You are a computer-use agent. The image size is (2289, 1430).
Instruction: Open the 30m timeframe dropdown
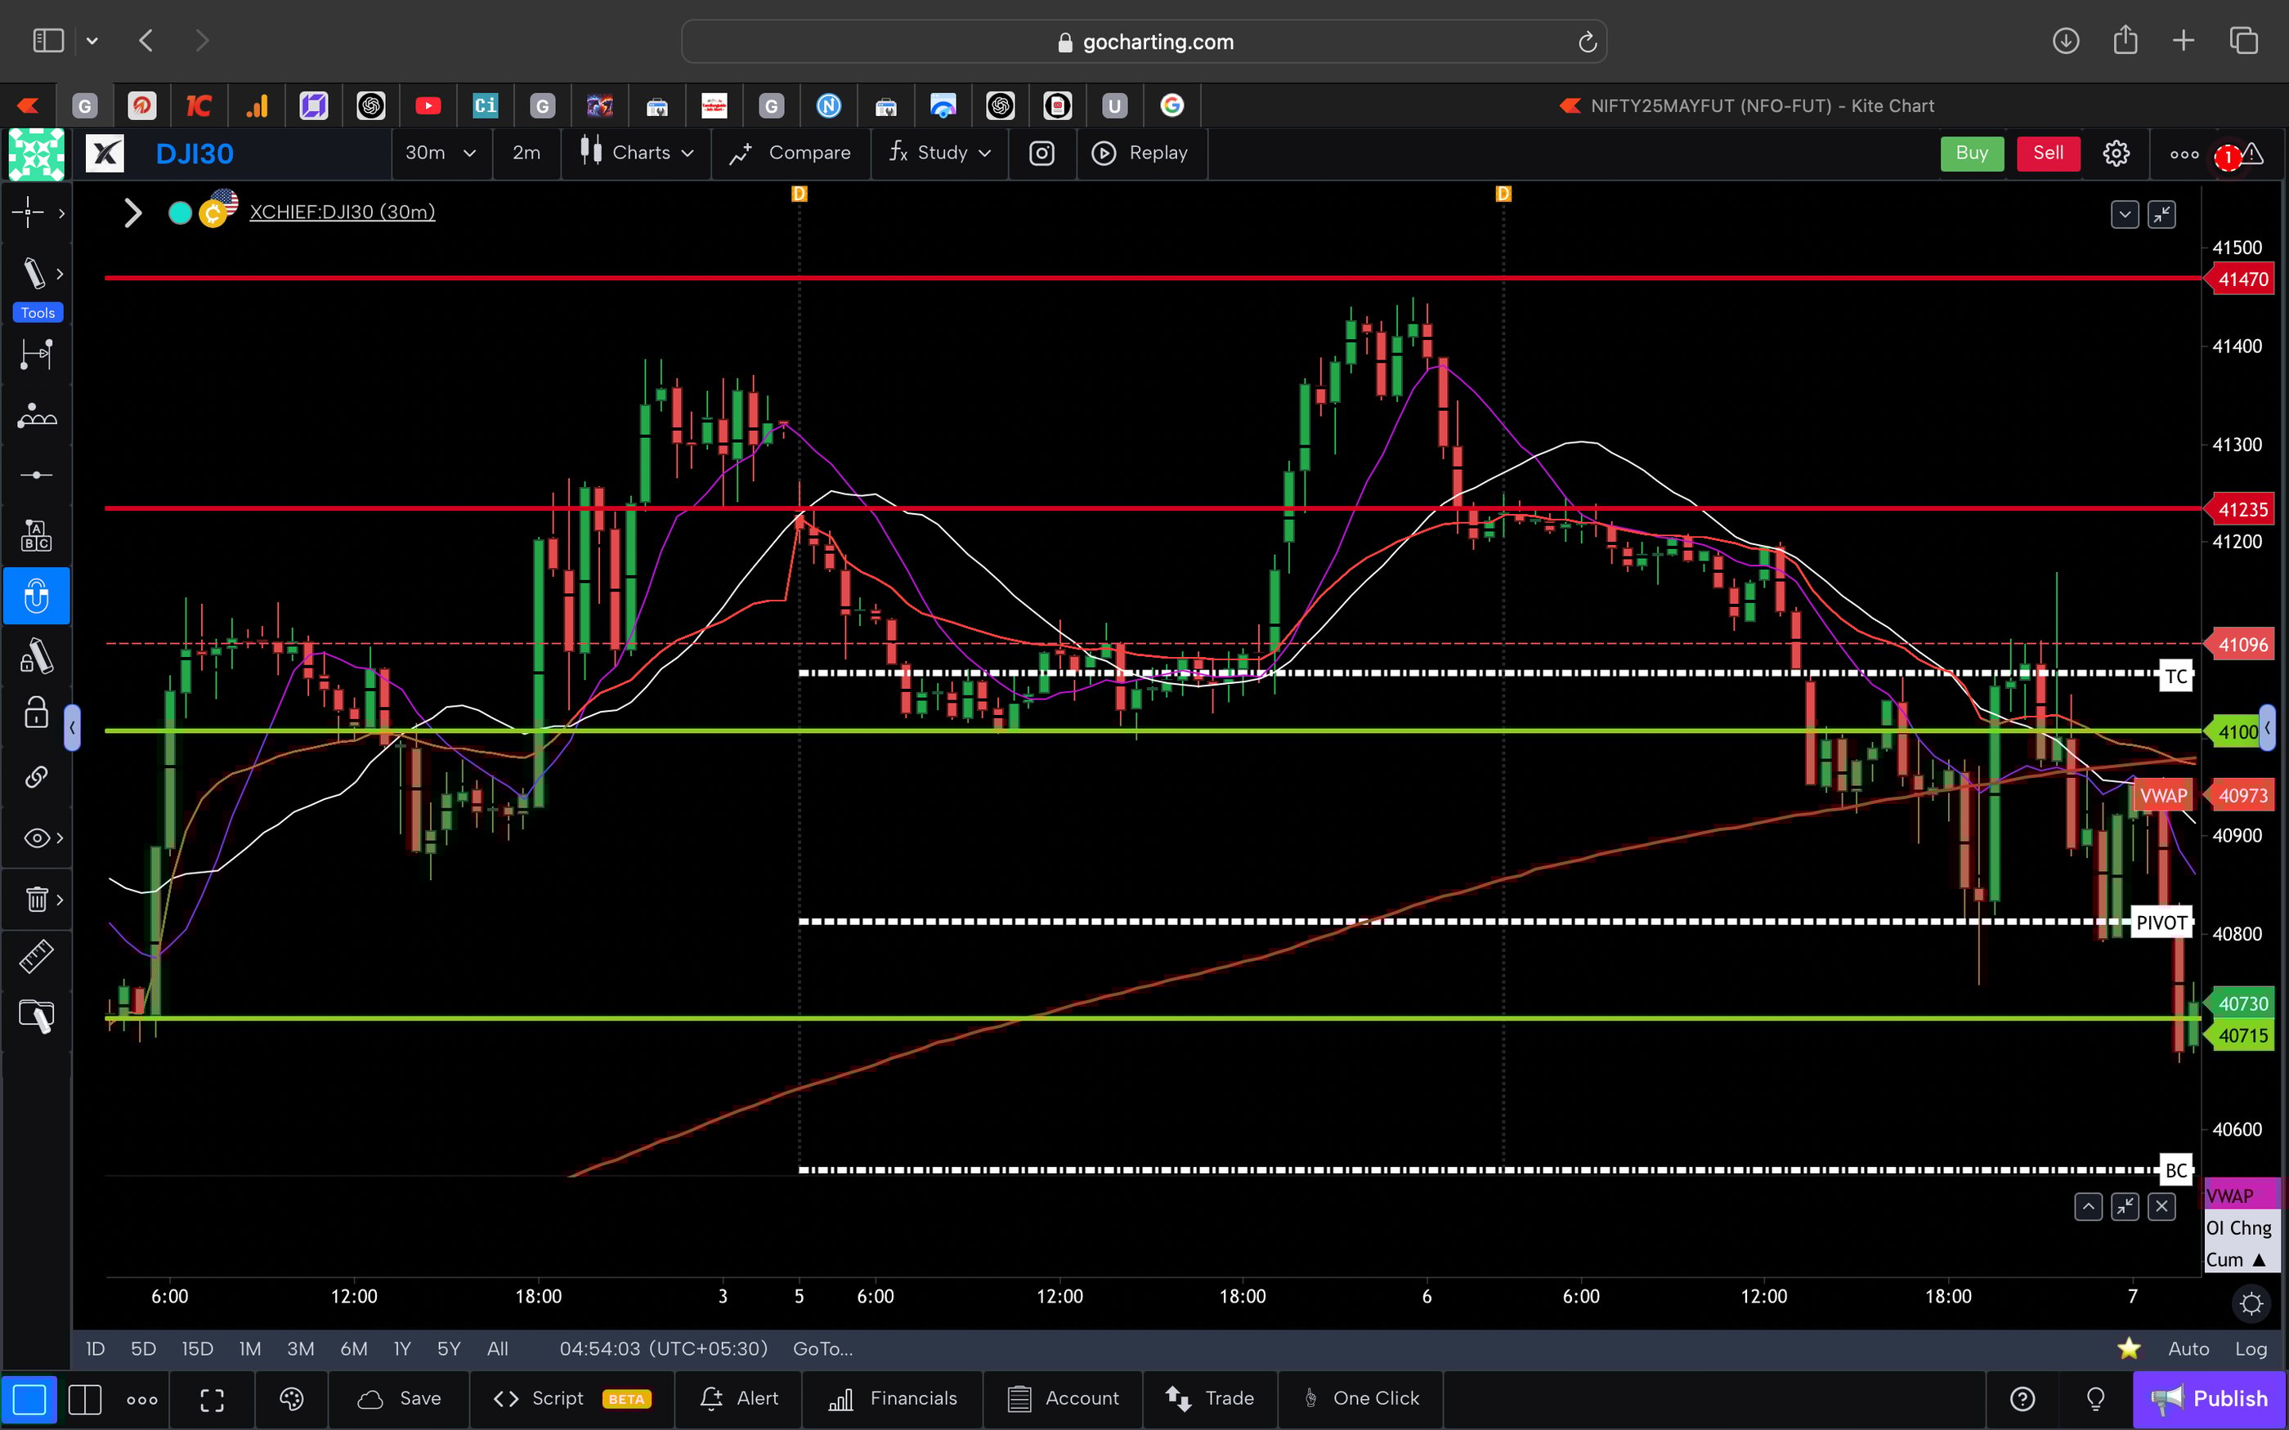click(441, 154)
